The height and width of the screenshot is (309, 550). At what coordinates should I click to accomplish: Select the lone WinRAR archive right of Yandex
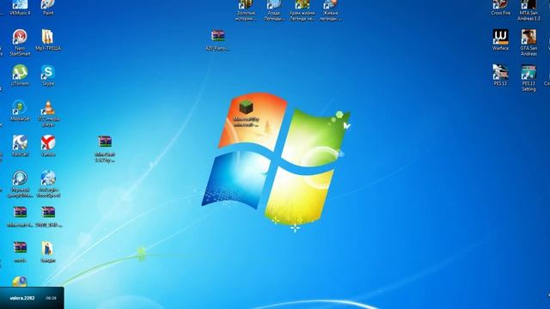pyautogui.click(x=105, y=148)
